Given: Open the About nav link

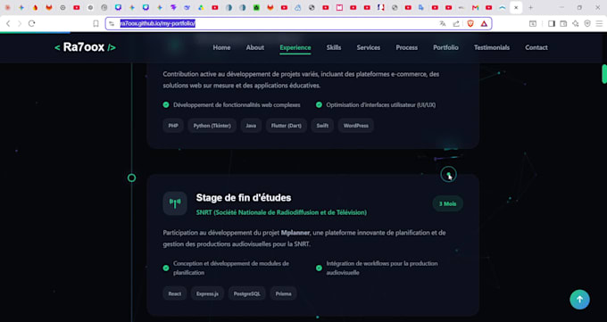Looking at the screenshot, I should (x=255, y=47).
